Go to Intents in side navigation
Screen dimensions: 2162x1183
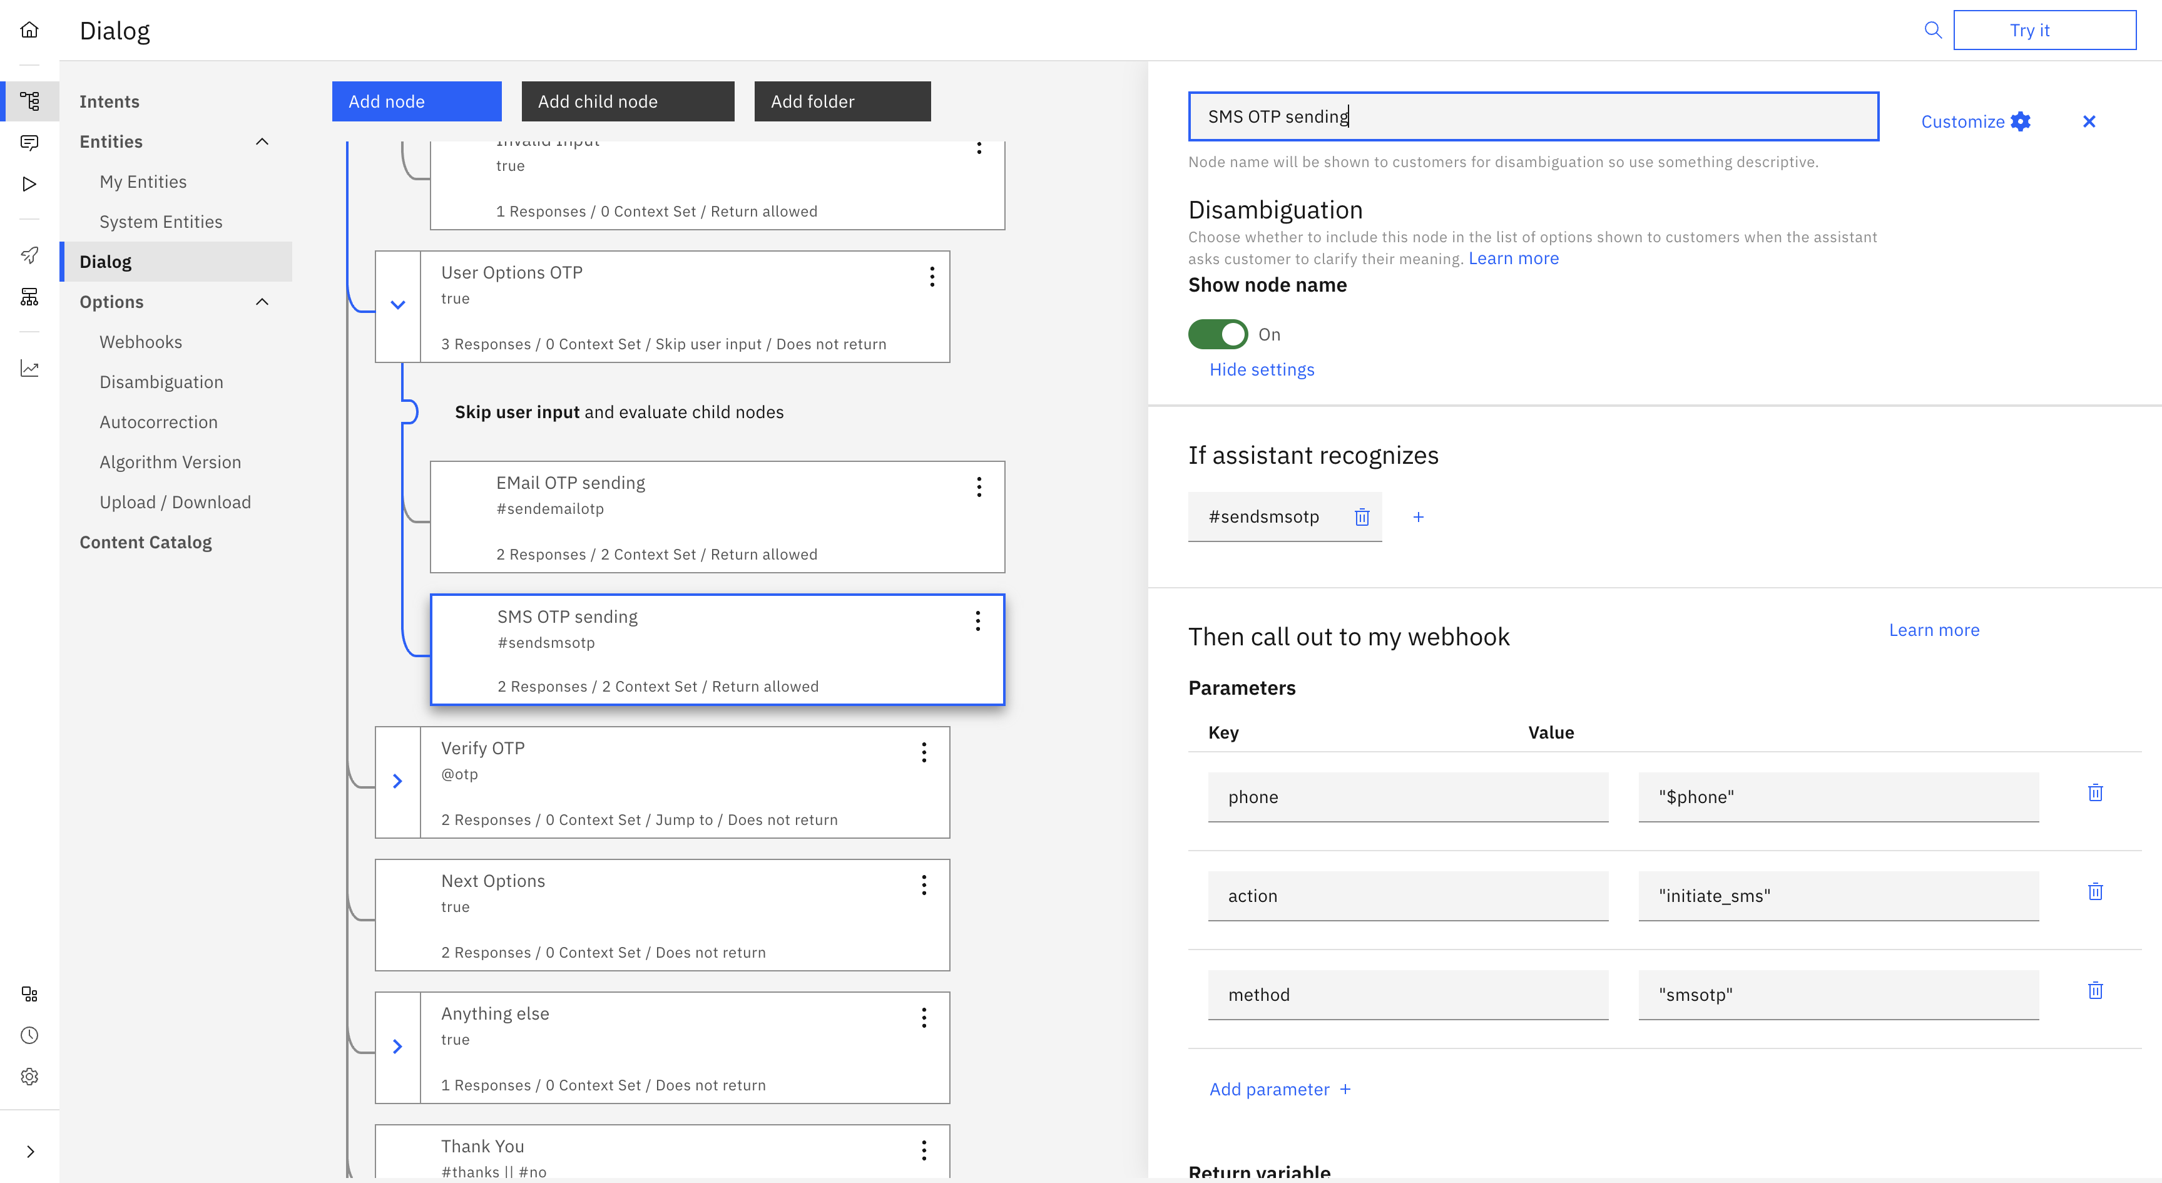[109, 101]
